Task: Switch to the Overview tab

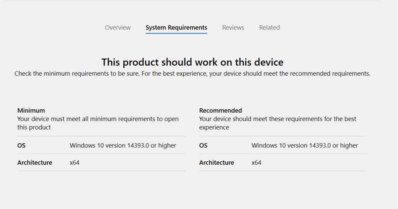Action: pyautogui.click(x=118, y=28)
